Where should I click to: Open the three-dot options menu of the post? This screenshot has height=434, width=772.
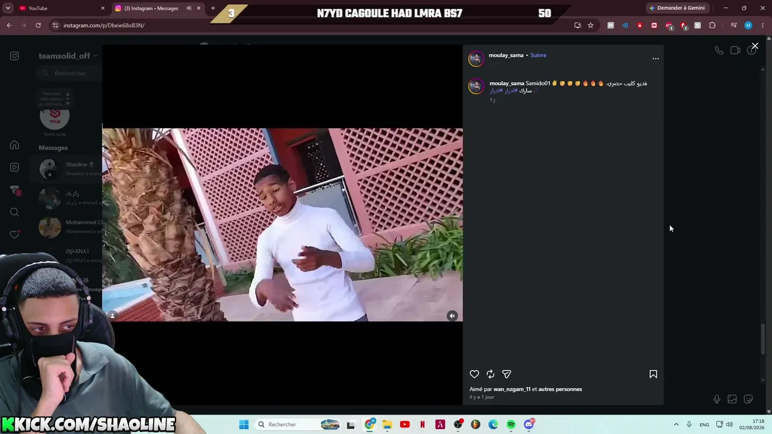tap(656, 58)
